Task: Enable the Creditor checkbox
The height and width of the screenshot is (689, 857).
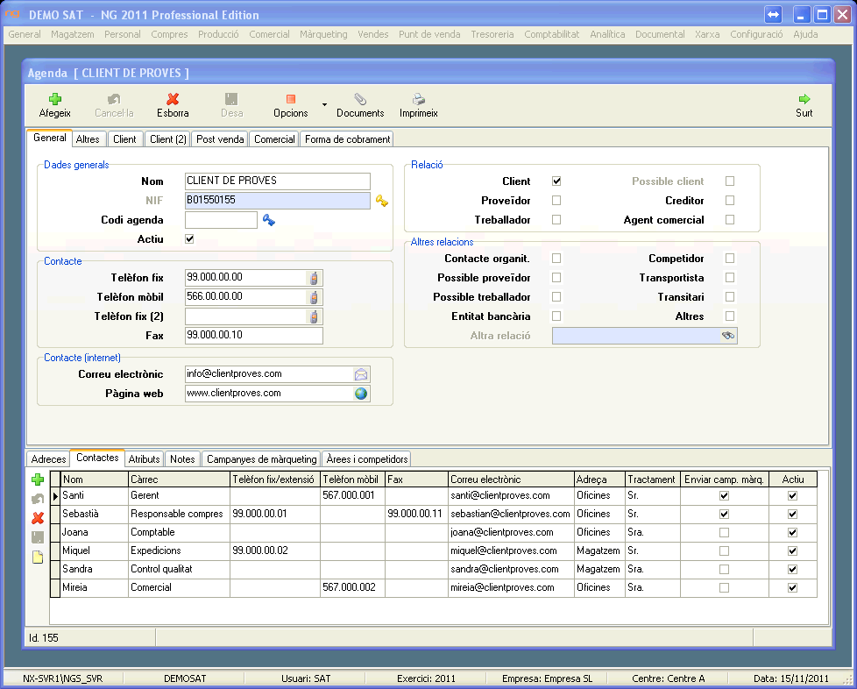Action: (730, 200)
